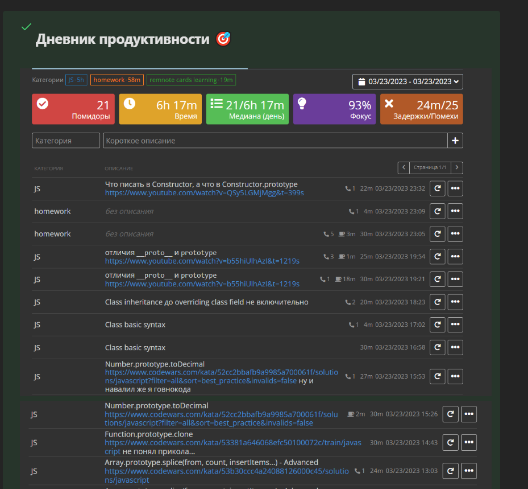Image resolution: width=528 pixels, height=489 pixels.
Task: Restart the 23:32 Constructor.prototype entry
Action: (x=437, y=188)
